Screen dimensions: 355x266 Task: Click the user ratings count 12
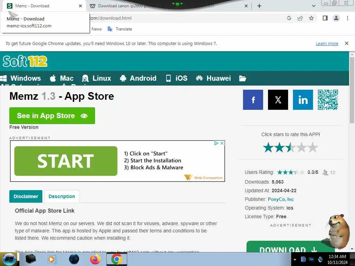pyautogui.click(x=332, y=172)
